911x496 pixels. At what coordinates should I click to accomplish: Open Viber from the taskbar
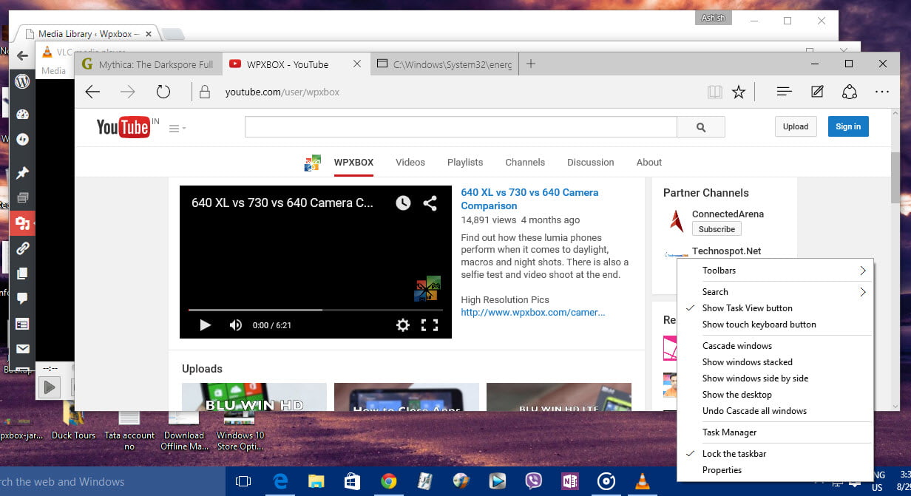(533, 482)
